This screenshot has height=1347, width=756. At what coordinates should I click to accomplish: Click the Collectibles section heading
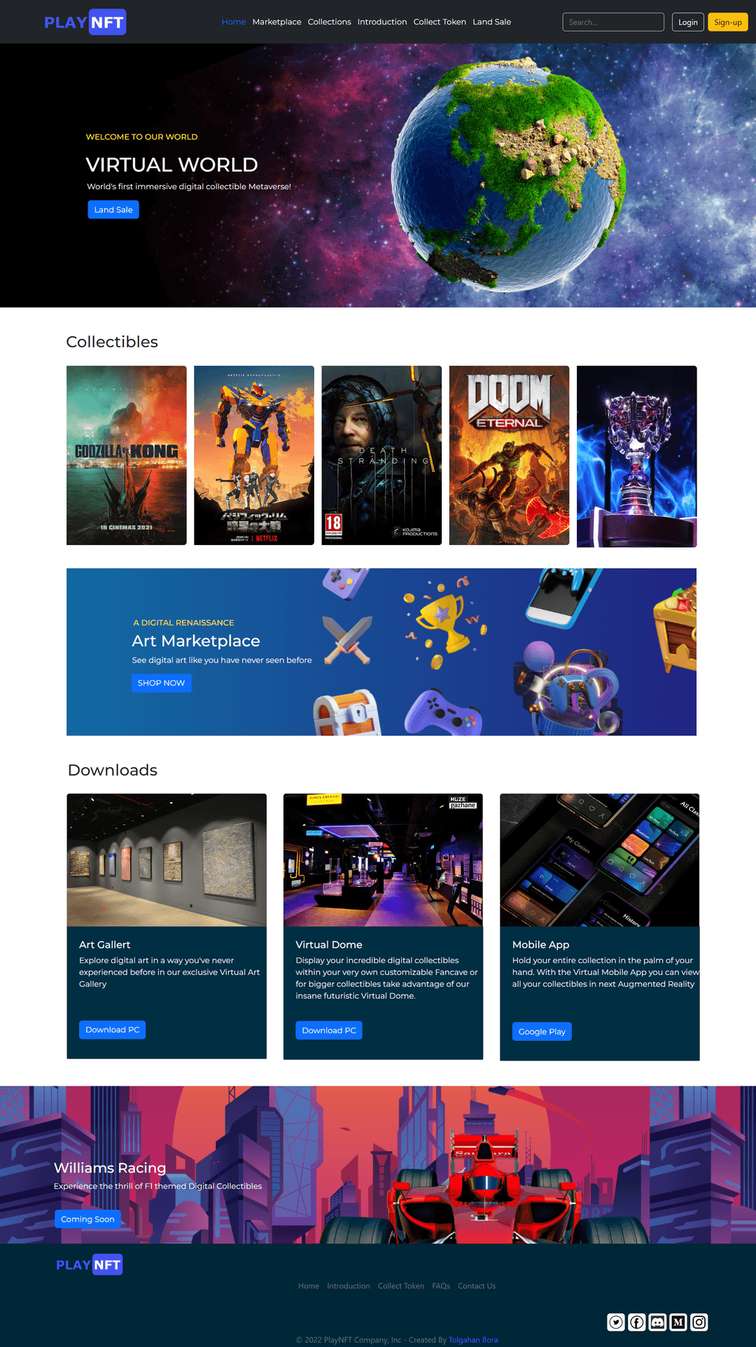tap(112, 342)
